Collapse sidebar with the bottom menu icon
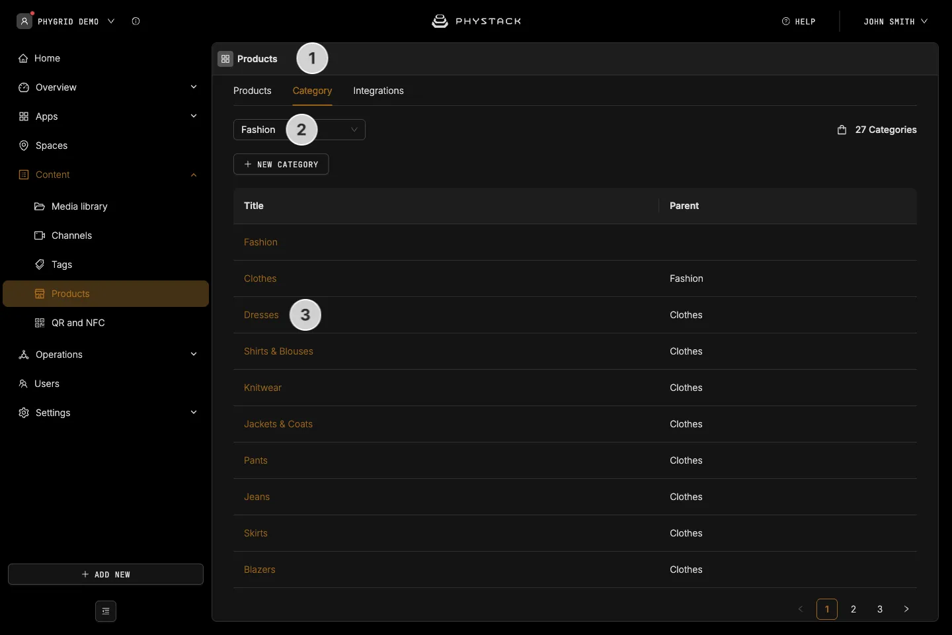The height and width of the screenshot is (635, 952). 106,611
